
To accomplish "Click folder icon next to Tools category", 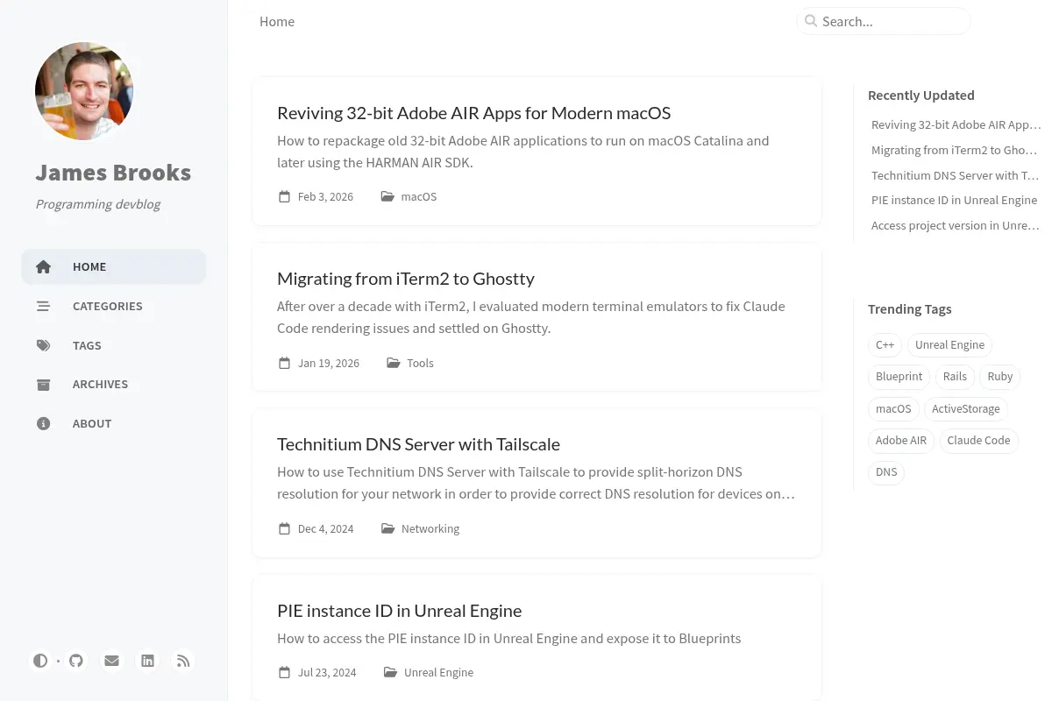I will click(x=394, y=363).
